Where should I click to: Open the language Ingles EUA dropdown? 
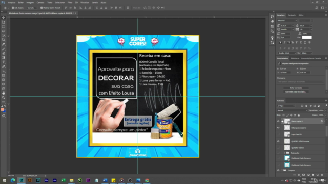[286, 53]
